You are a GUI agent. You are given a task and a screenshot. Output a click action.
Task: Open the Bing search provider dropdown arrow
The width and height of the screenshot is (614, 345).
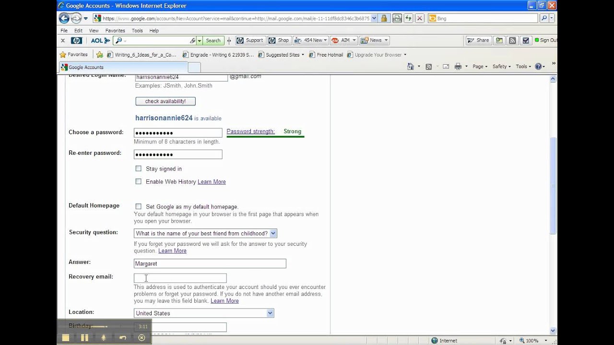point(552,18)
